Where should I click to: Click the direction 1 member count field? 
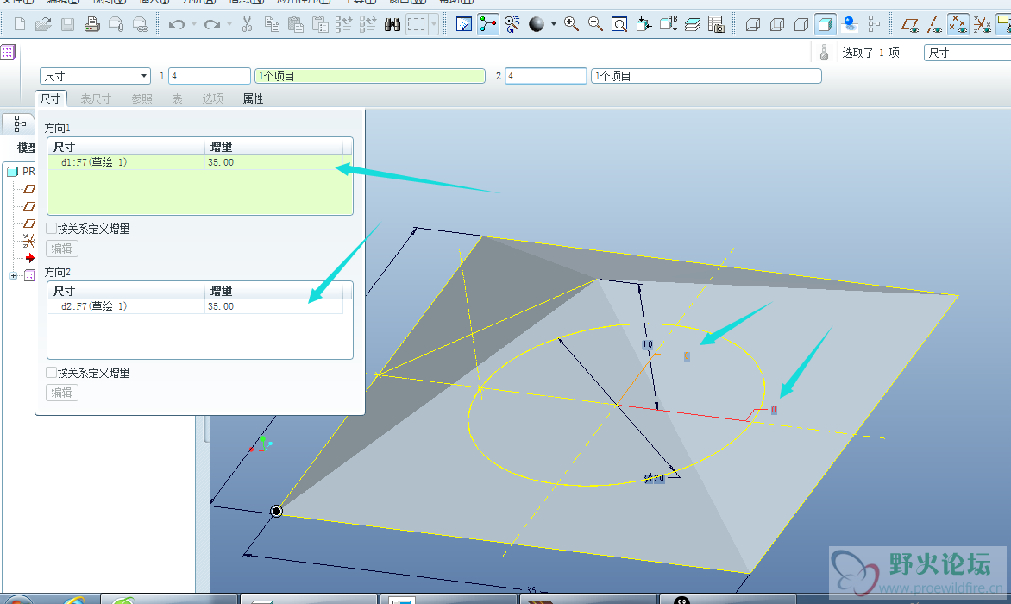click(x=210, y=76)
